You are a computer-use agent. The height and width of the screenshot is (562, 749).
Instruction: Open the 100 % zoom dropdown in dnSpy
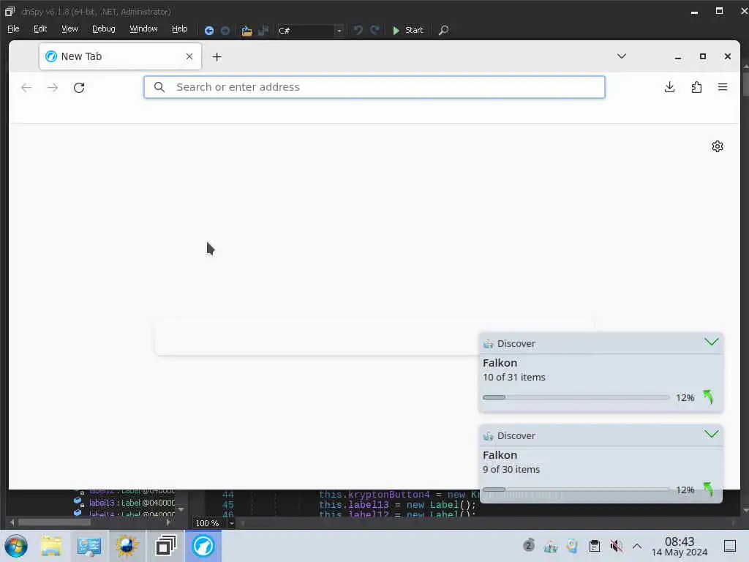(231, 523)
